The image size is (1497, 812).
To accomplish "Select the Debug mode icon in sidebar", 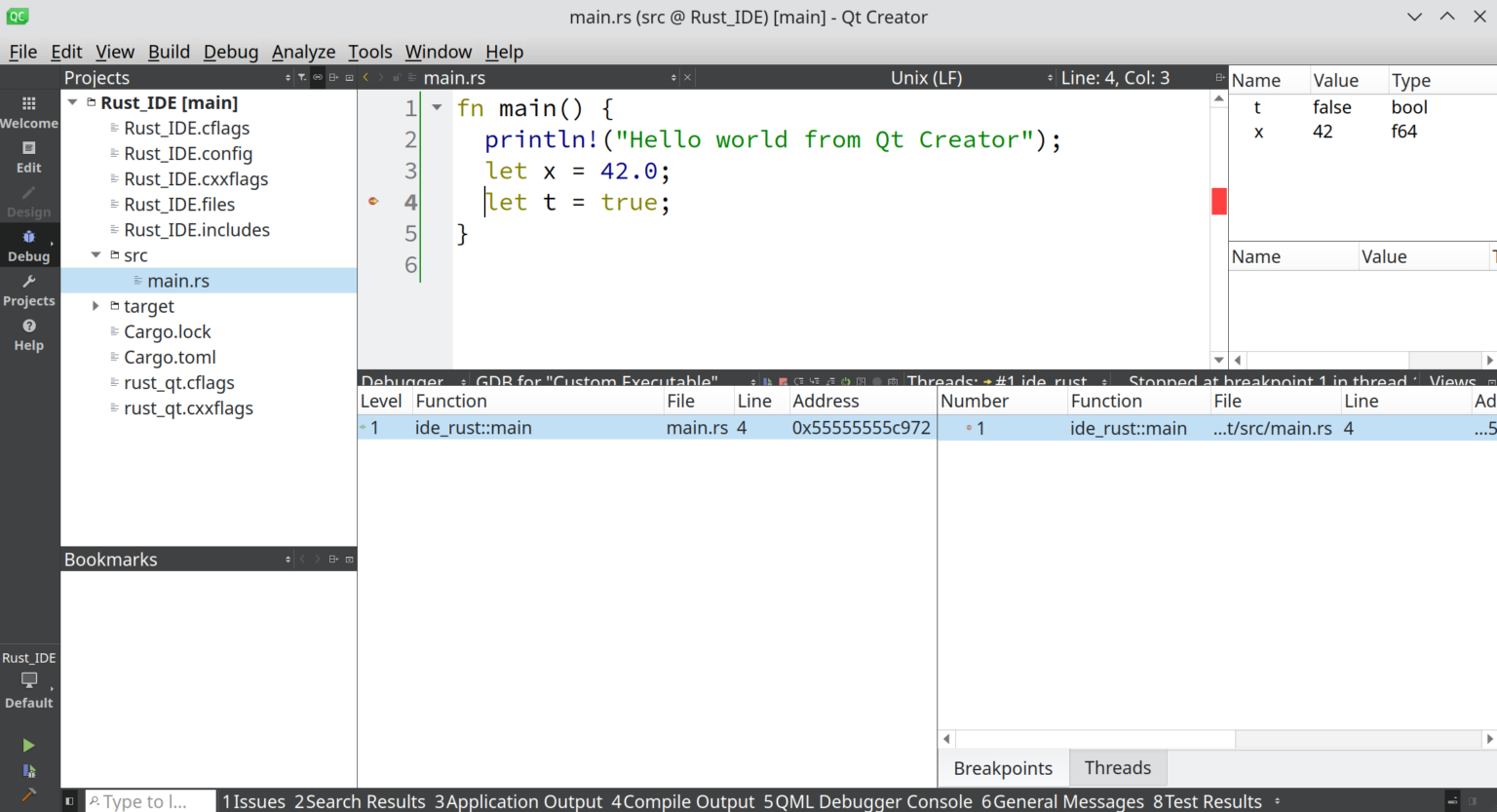I will click(x=28, y=246).
